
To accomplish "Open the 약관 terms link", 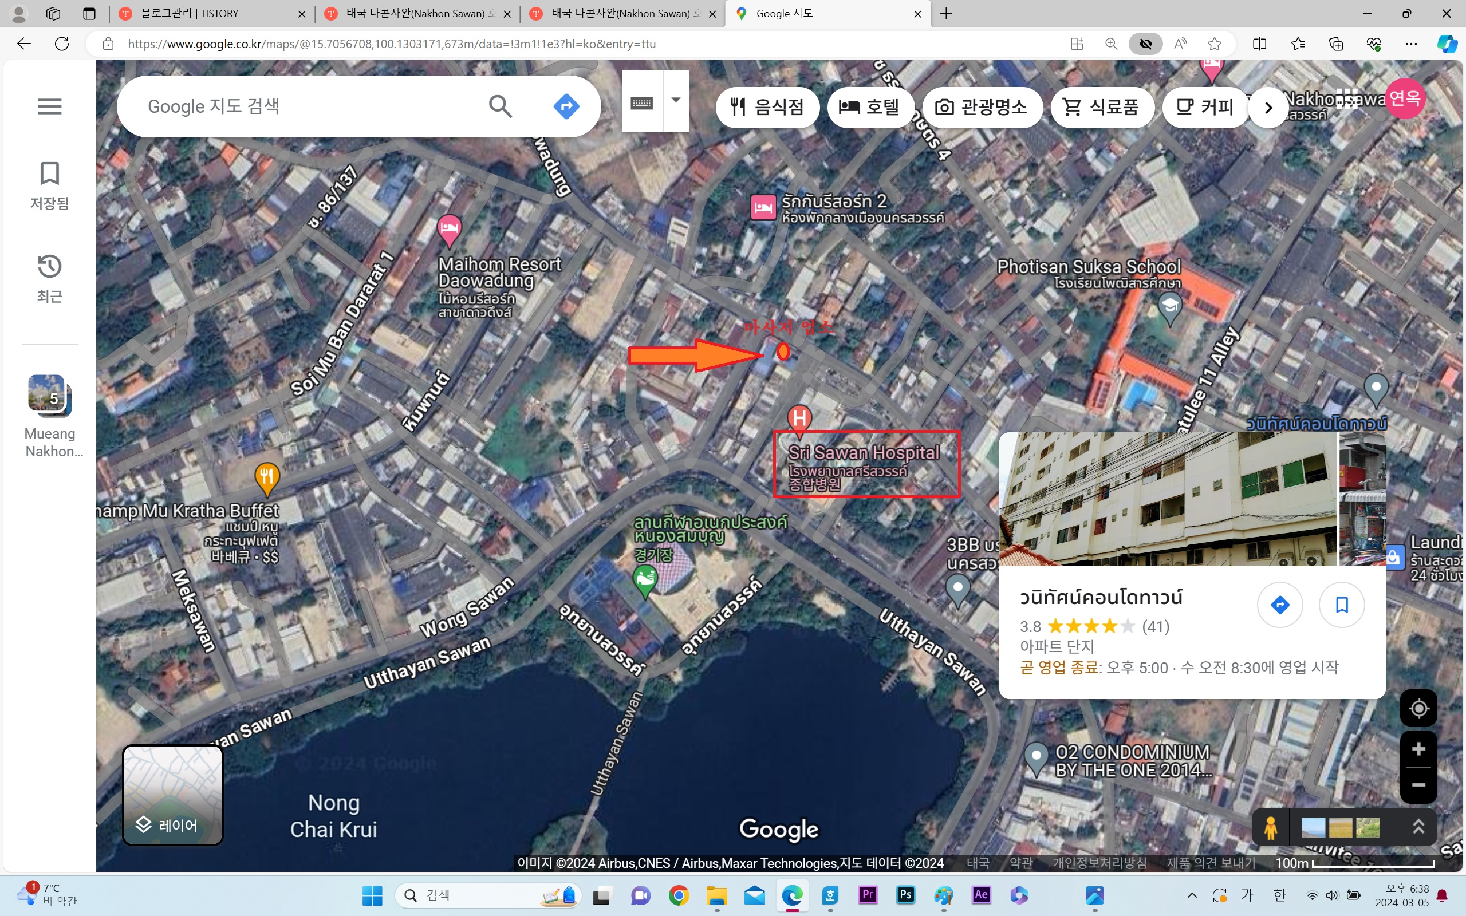I will 1020,863.
